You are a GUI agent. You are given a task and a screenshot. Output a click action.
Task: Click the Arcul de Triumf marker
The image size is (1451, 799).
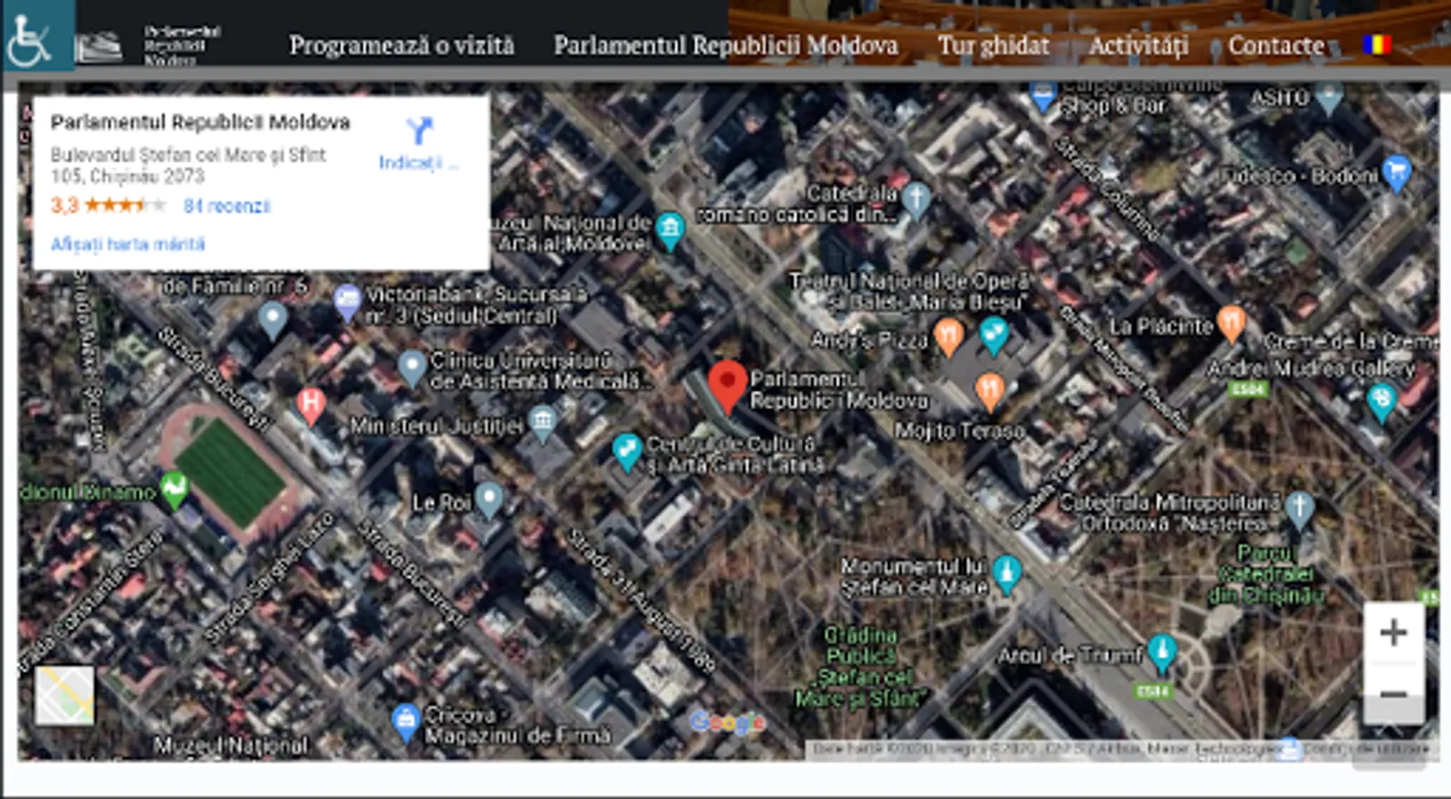click(1162, 653)
